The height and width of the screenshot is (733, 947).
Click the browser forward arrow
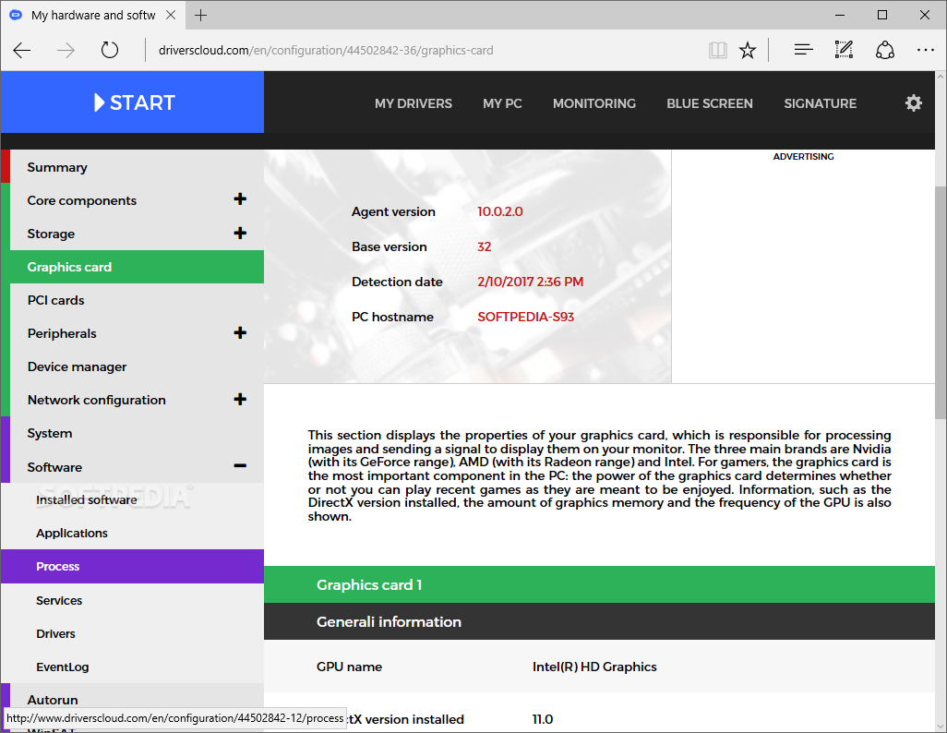(66, 50)
